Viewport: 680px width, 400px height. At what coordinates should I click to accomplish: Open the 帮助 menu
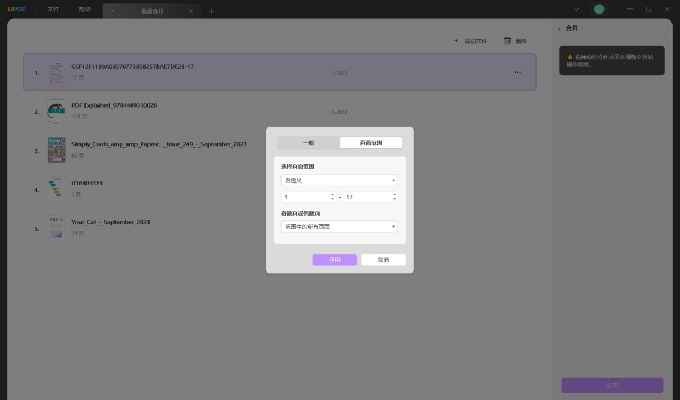(84, 10)
